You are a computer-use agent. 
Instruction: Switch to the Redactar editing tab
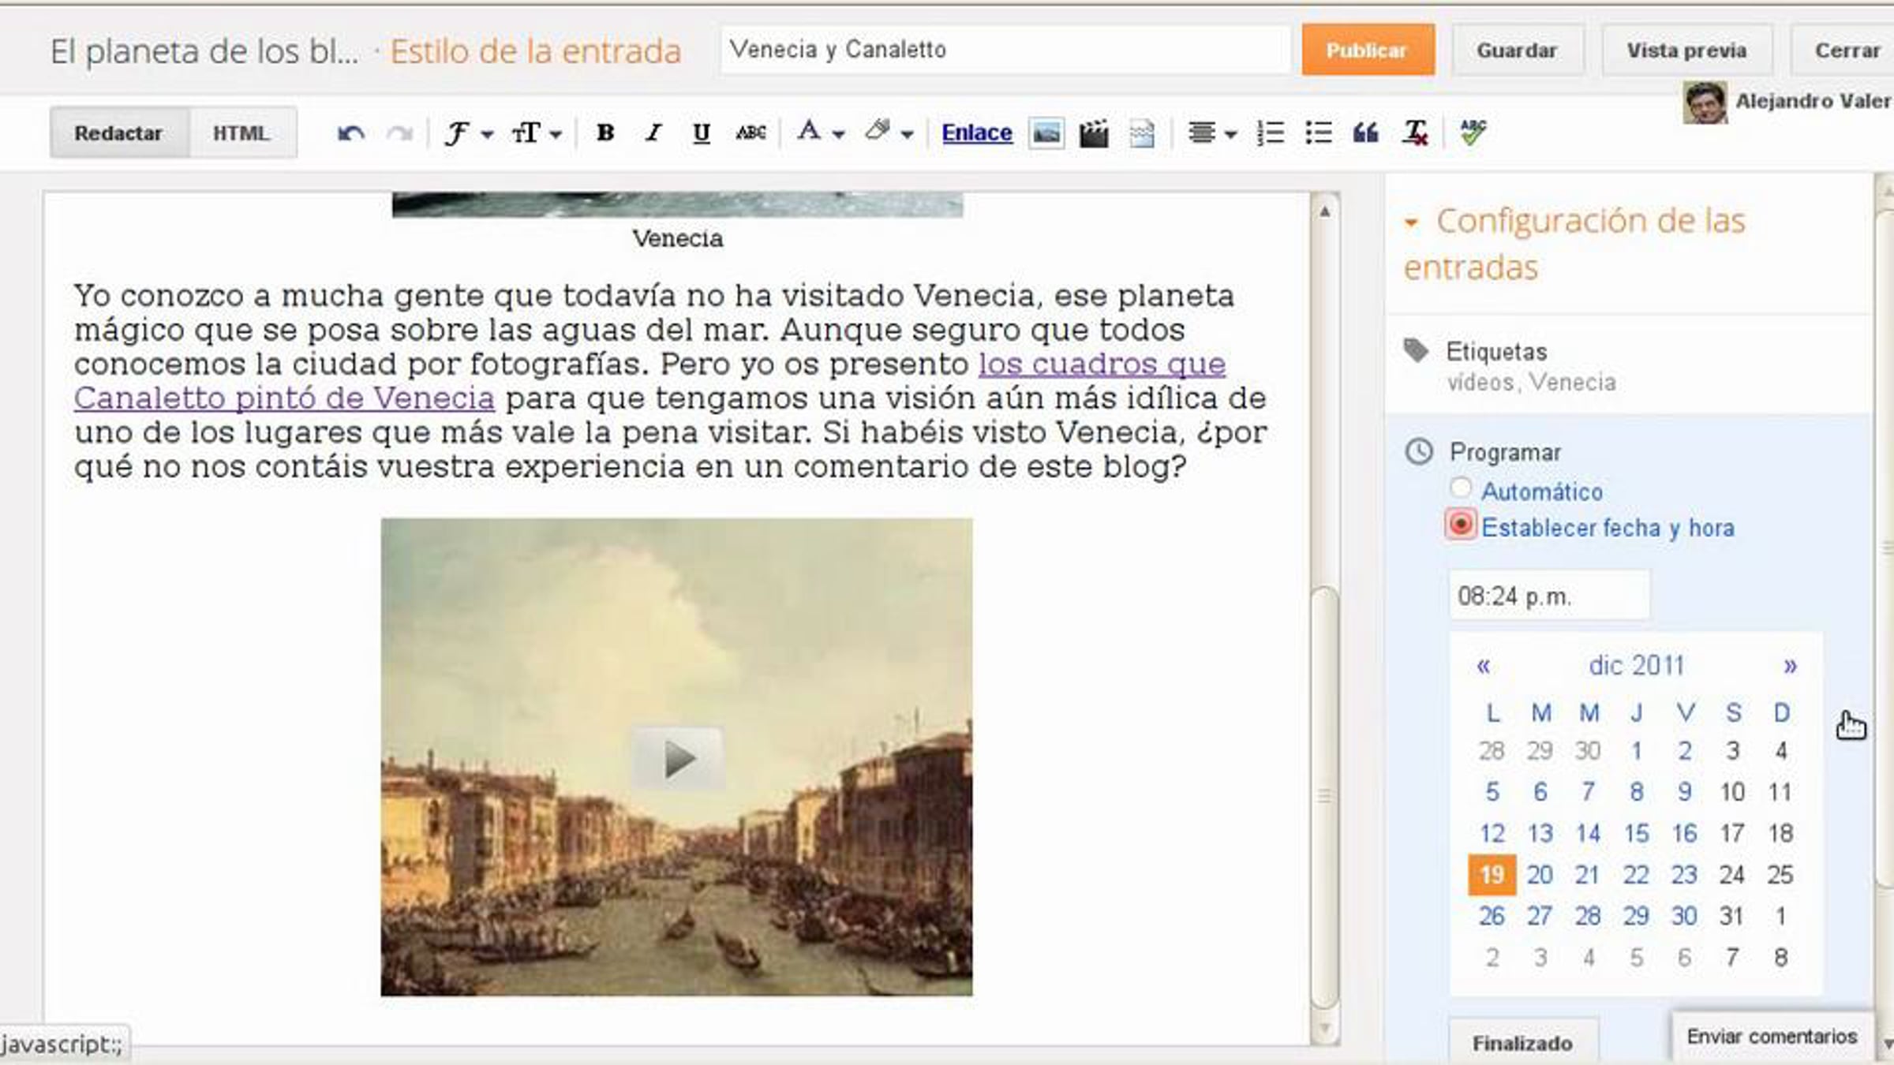[118, 133]
